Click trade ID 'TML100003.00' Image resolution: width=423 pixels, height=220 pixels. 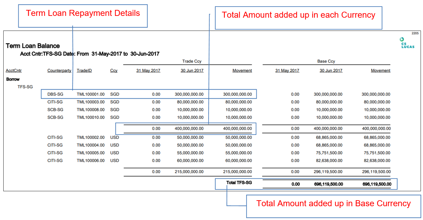(x=91, y=102)
